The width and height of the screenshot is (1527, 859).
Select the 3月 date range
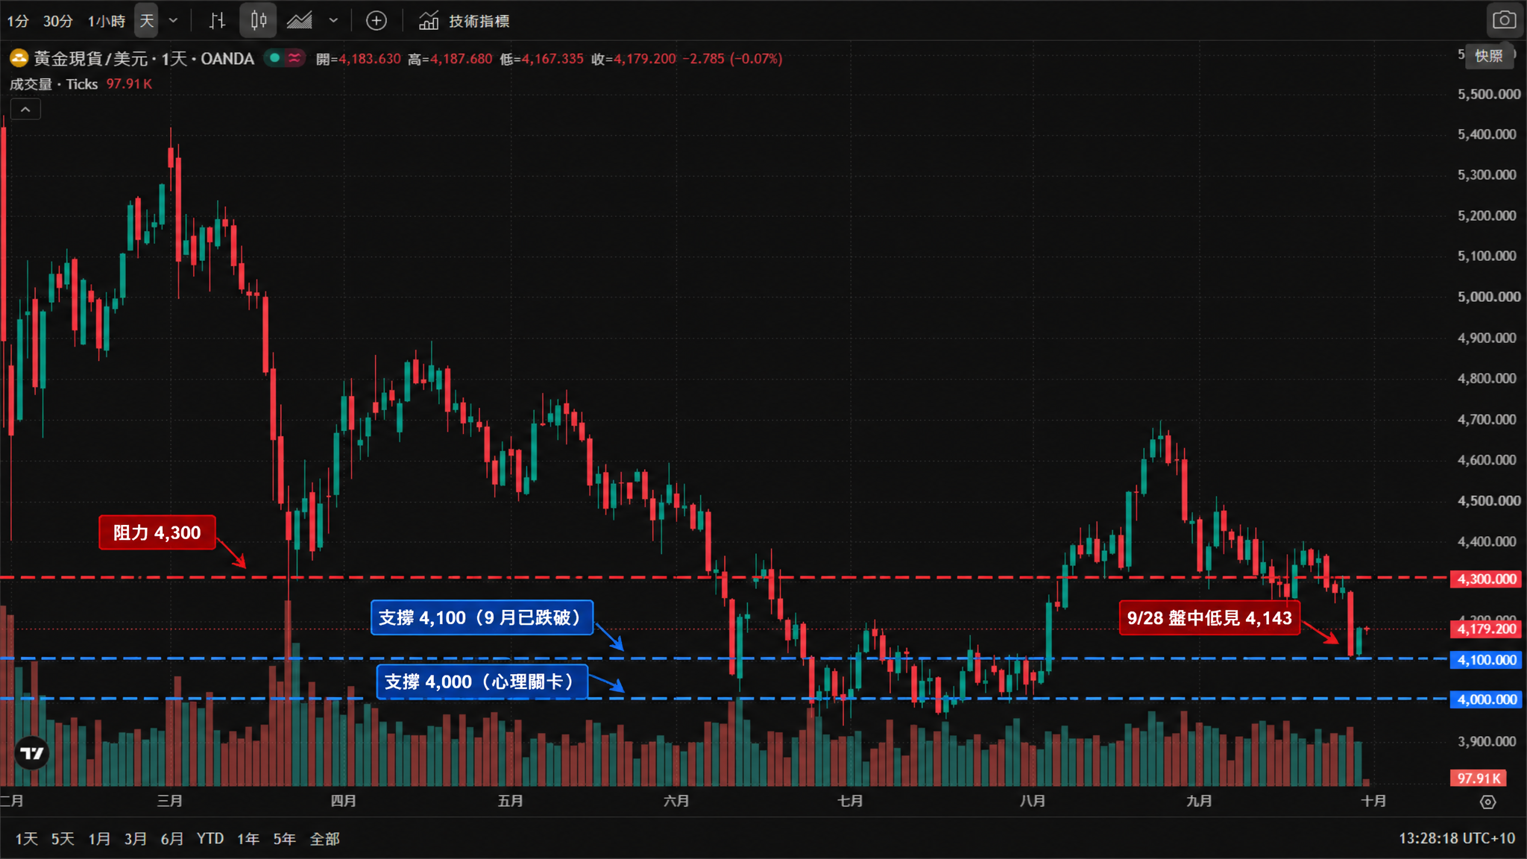point(135,839)
